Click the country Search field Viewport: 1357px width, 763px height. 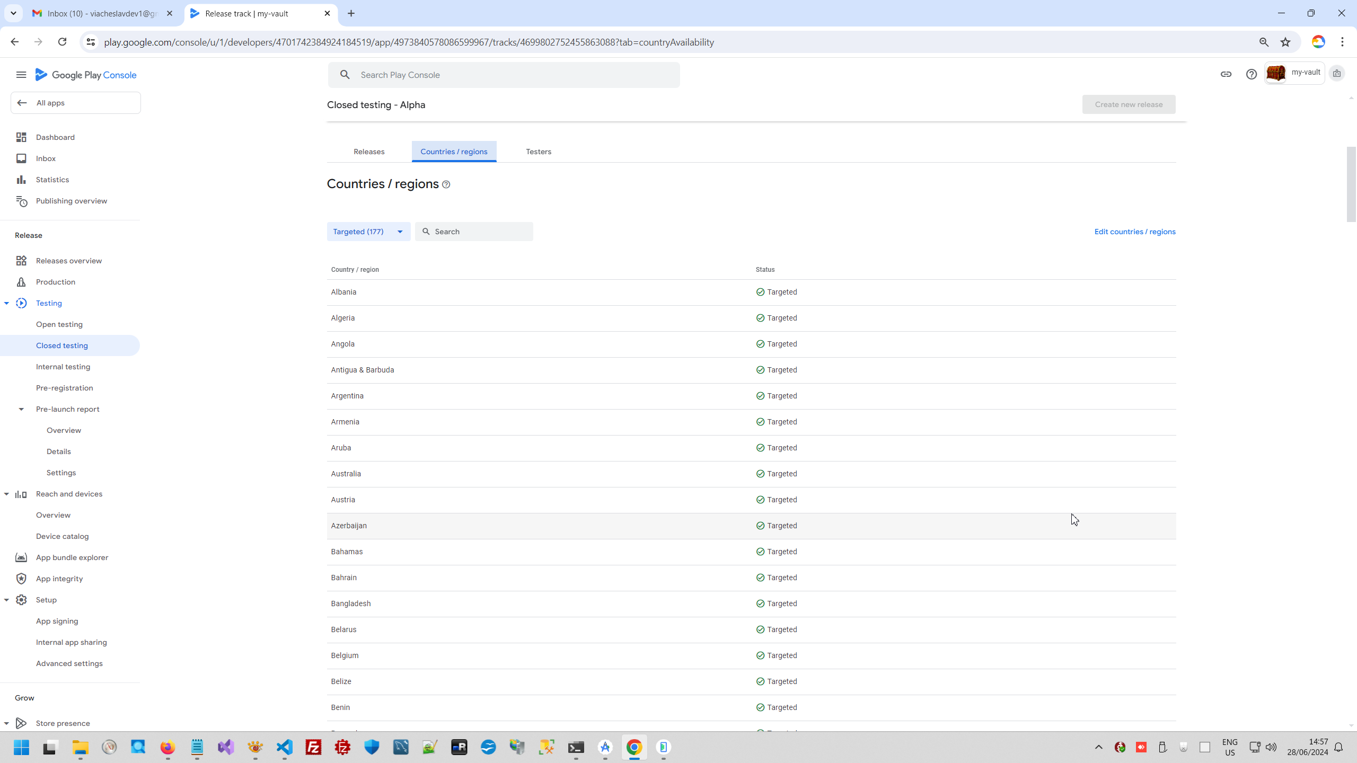480,232
